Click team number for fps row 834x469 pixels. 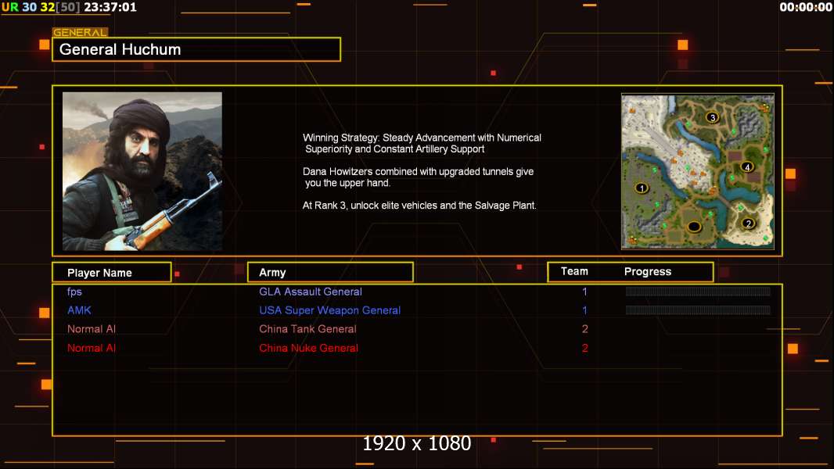[x=584, y=292]
